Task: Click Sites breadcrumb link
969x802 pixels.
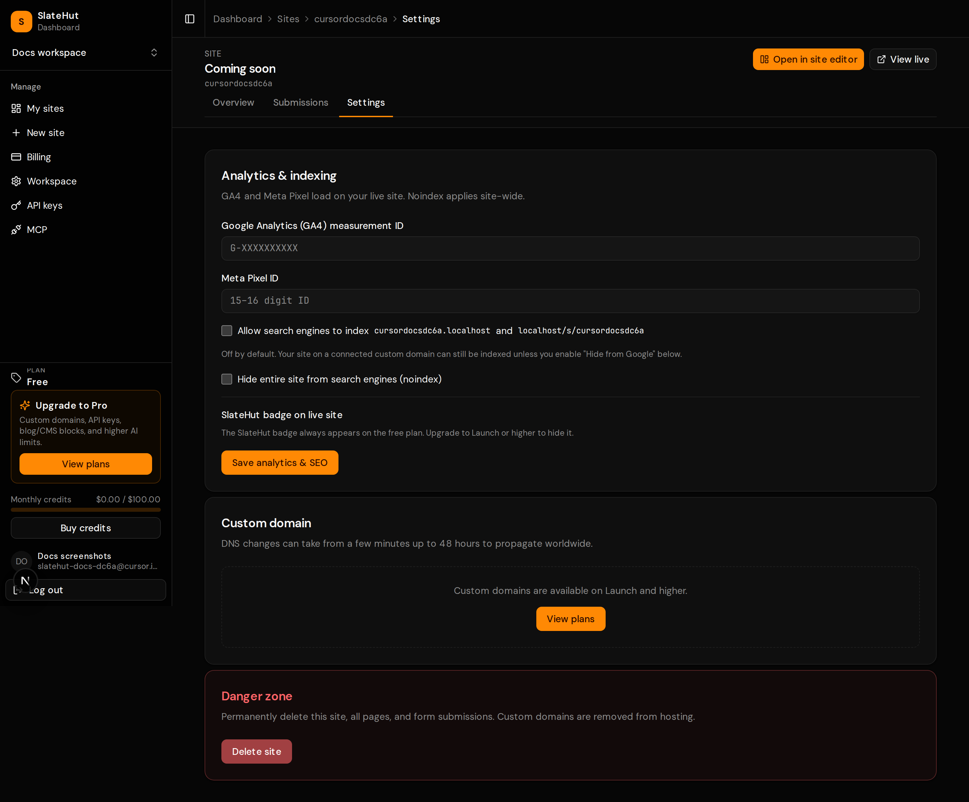Action: coord(288,19)
